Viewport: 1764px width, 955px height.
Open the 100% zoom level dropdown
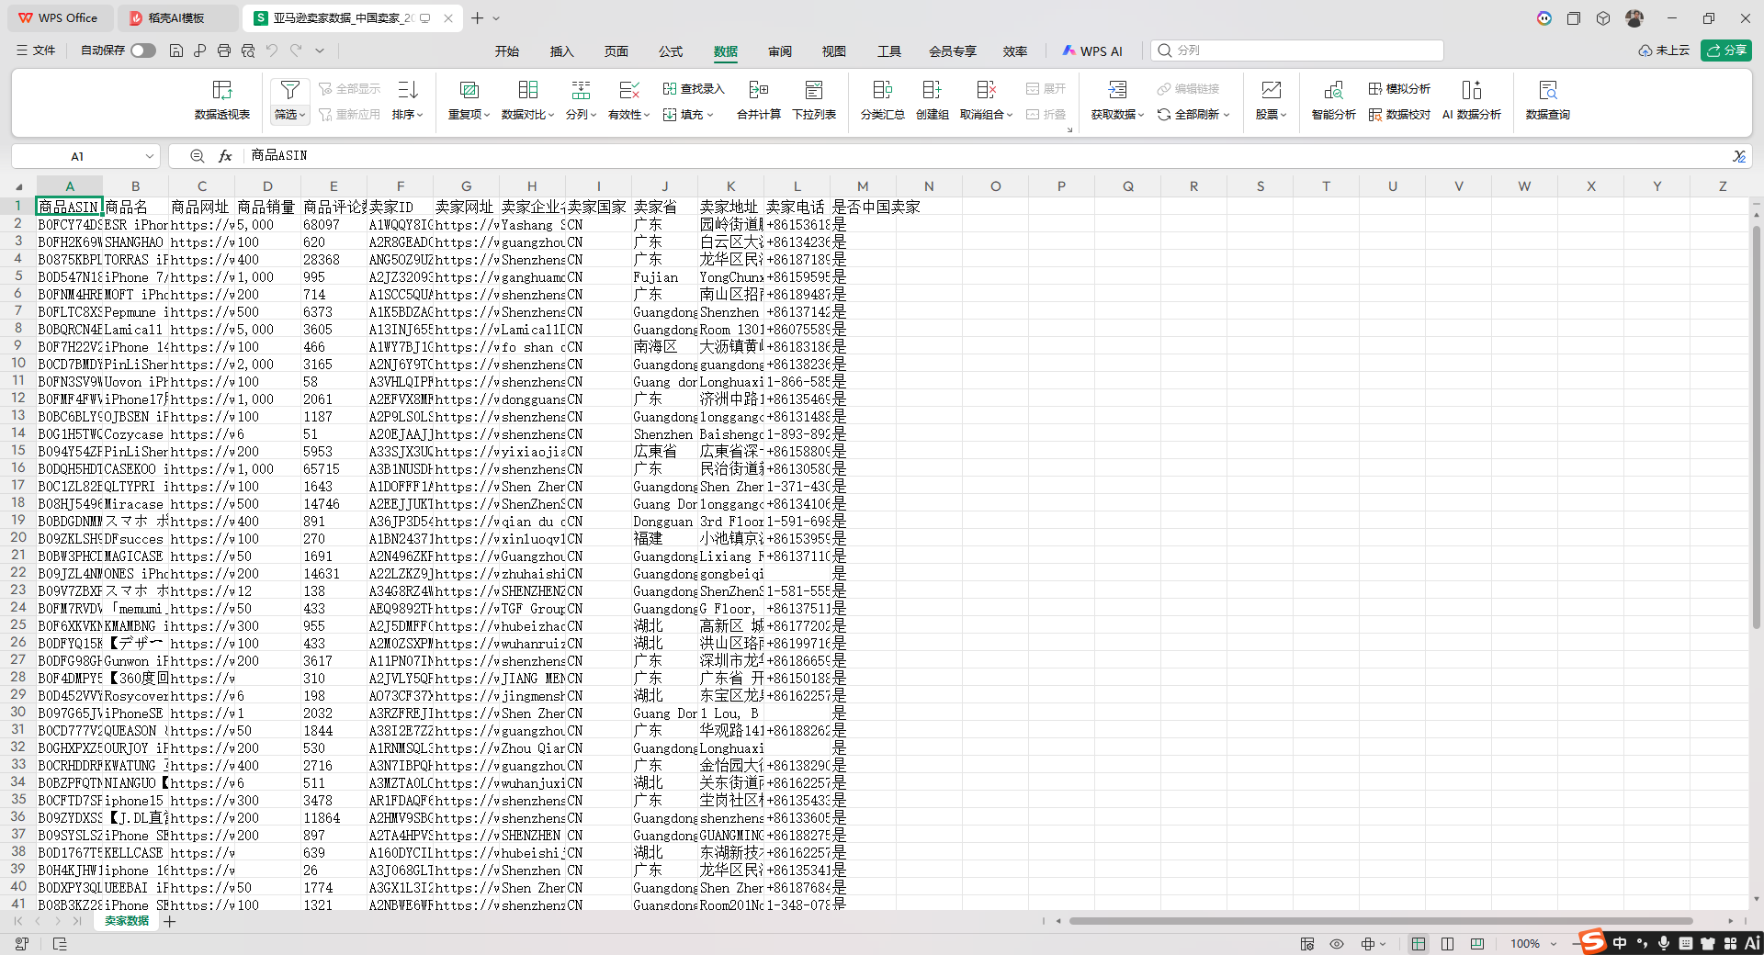click(1554, 944)
